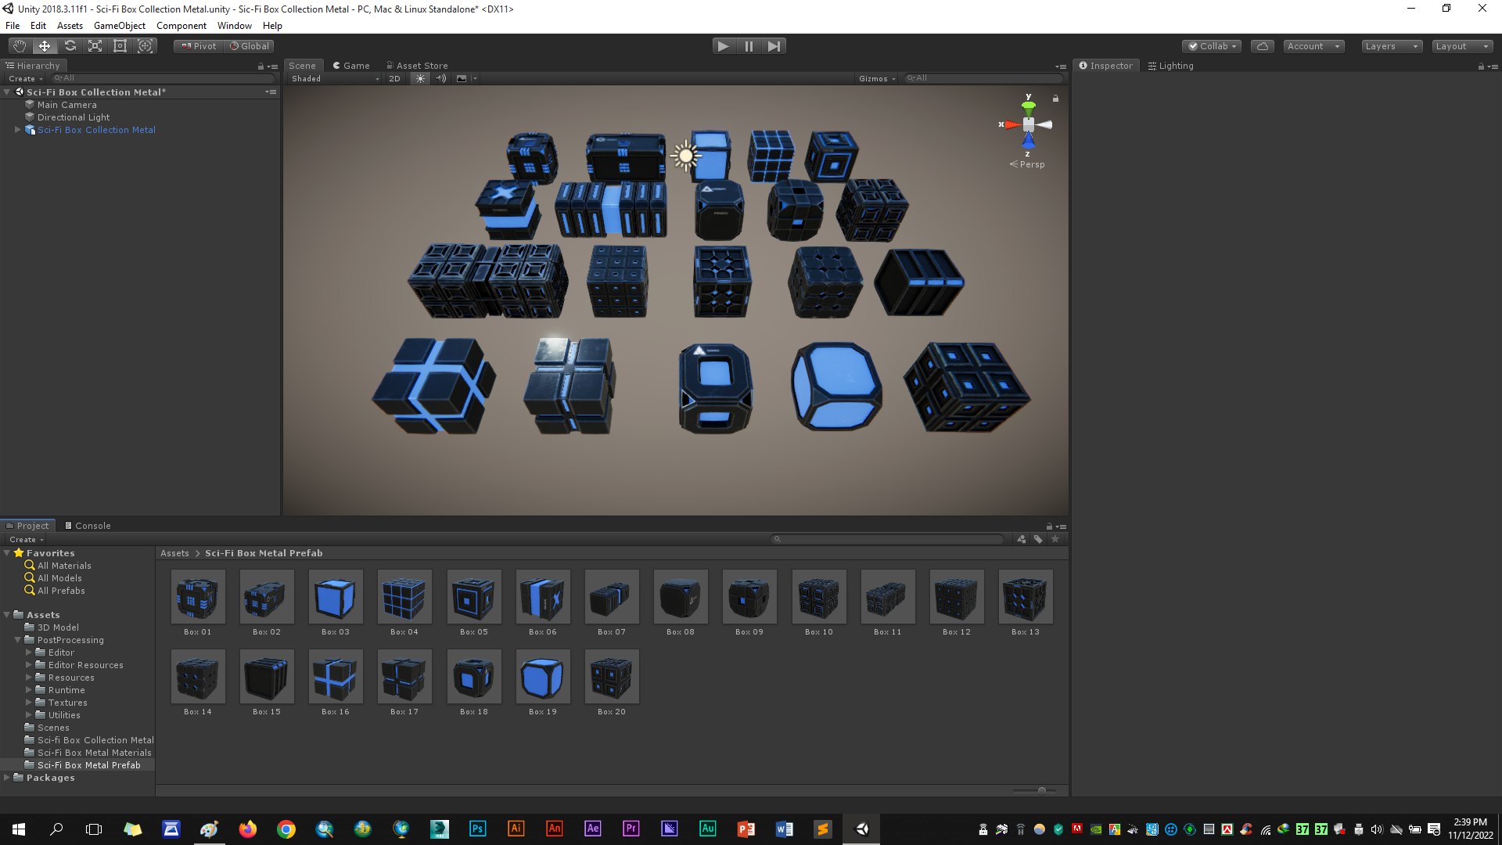Viewport: 1502px width, 845px height.
Task: Select the Move tool
Action: [45, 46]
